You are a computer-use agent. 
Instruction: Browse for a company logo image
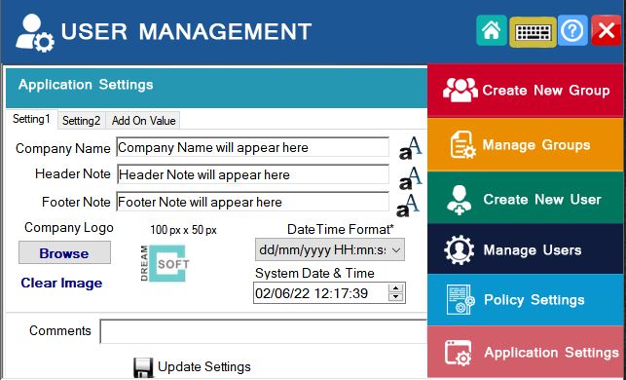coord(64,253)
